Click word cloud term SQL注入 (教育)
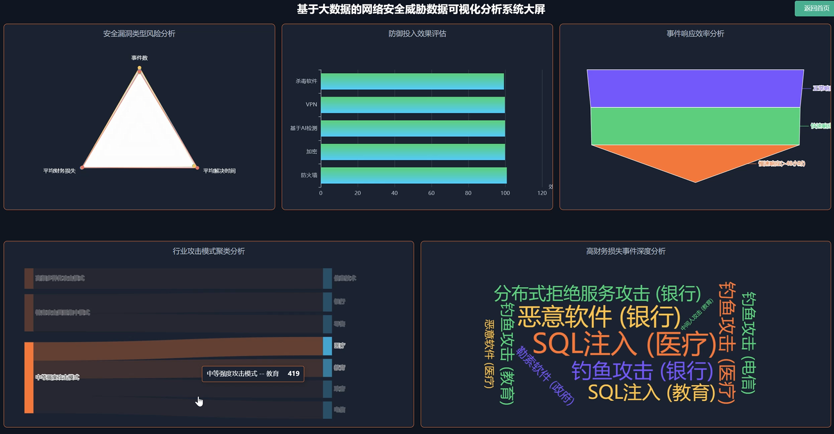The width and height of the screenshot is (834, 434). tap(652, 392)
